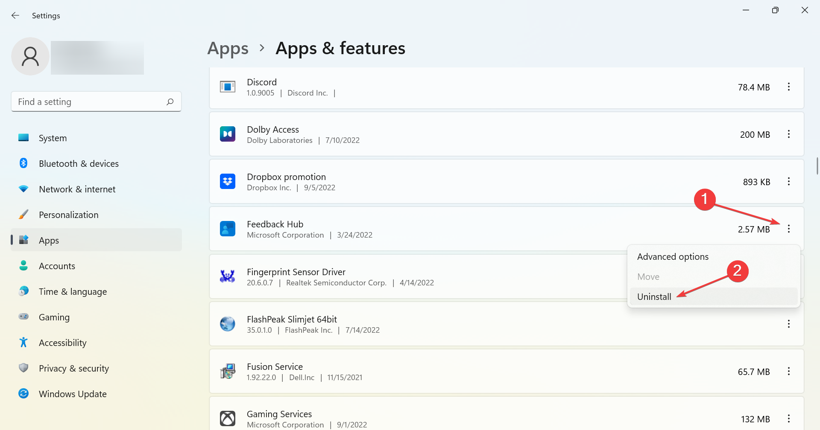Click the FlashPeak Slimjet 64bit name
The height and width of the screenshot is (430, 820).
(292, 320)
